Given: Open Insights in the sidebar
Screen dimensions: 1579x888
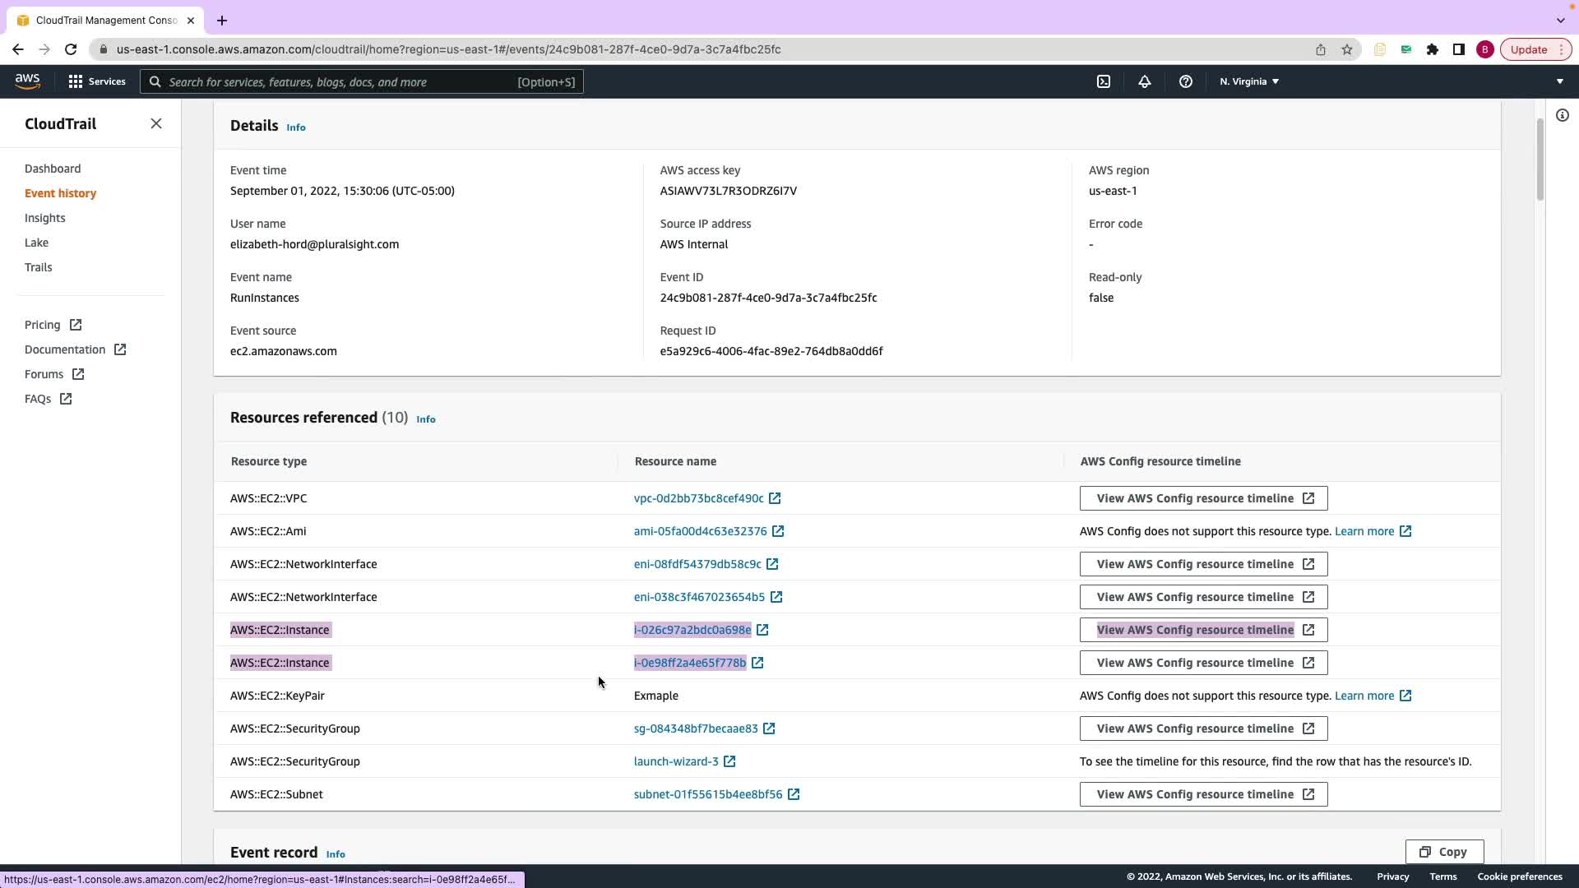Looking at the screenshot, I should [44, 218].
